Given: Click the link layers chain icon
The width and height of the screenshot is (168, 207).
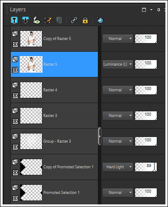Looking at the screenshot, I should tap(74, 20).
